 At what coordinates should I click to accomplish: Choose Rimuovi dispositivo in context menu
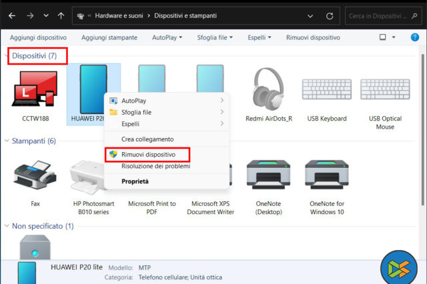click(167, 154)
